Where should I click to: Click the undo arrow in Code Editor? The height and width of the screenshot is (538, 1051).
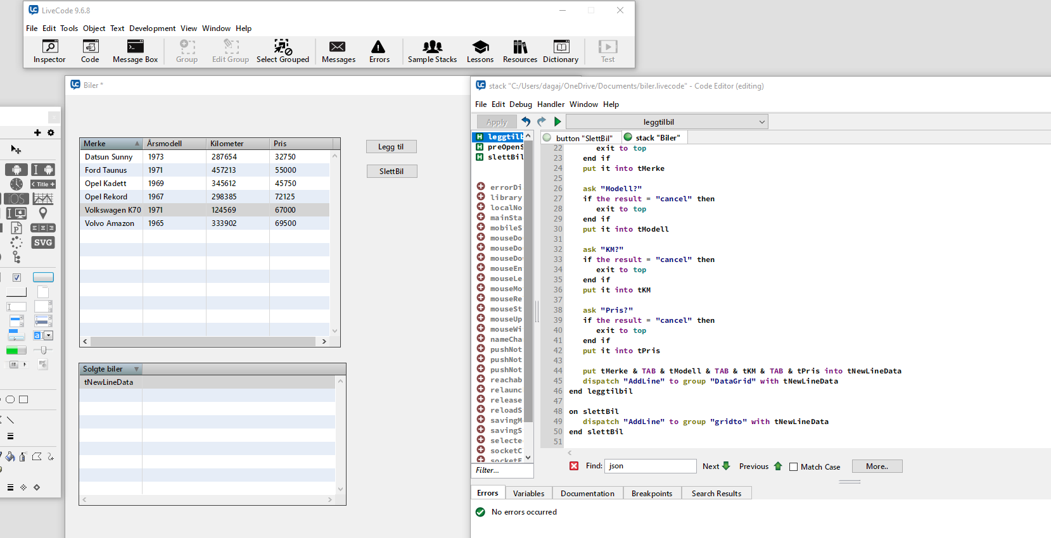526,122
